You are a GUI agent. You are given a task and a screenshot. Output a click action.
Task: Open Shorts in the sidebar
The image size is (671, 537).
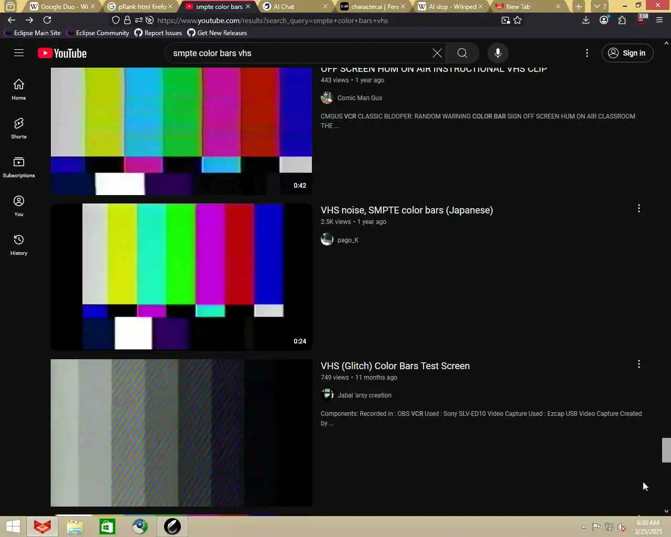click(19, 128)
